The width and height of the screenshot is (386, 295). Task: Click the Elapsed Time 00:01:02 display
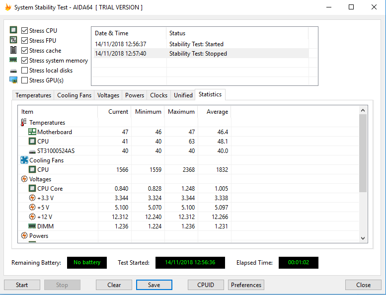tap(299, 263)
